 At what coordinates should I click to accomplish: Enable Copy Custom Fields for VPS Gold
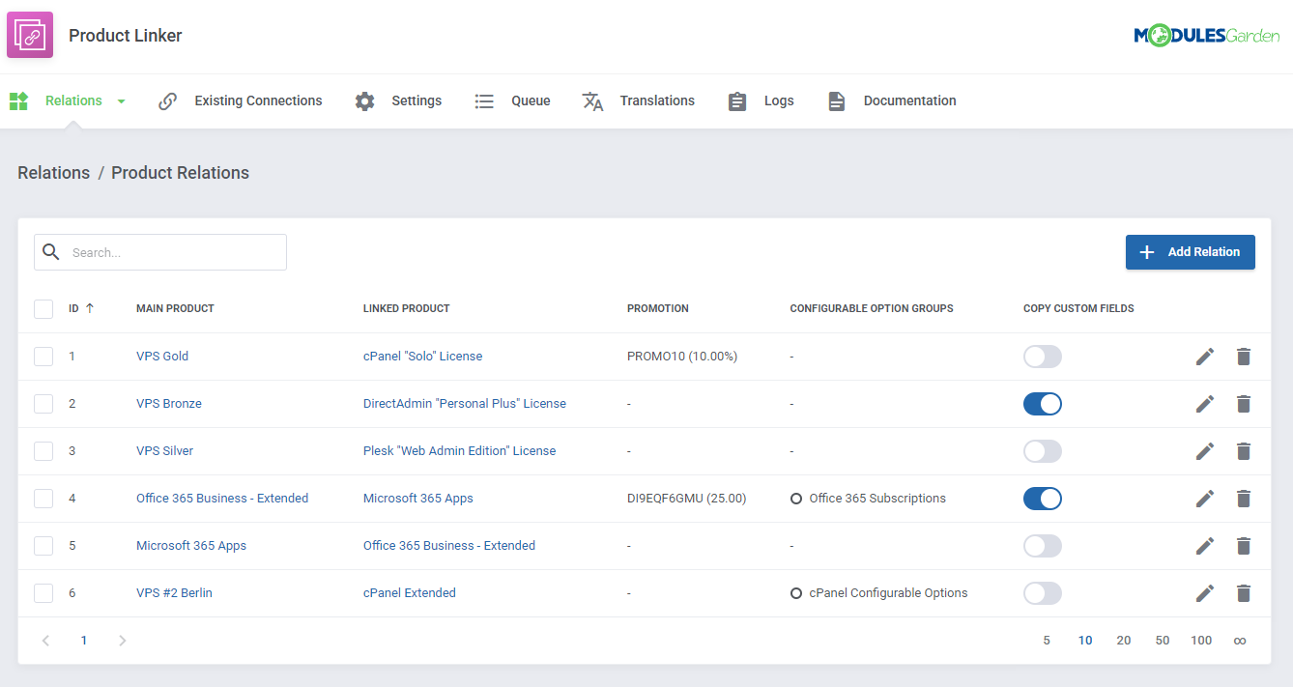[x=1042, y=356]
